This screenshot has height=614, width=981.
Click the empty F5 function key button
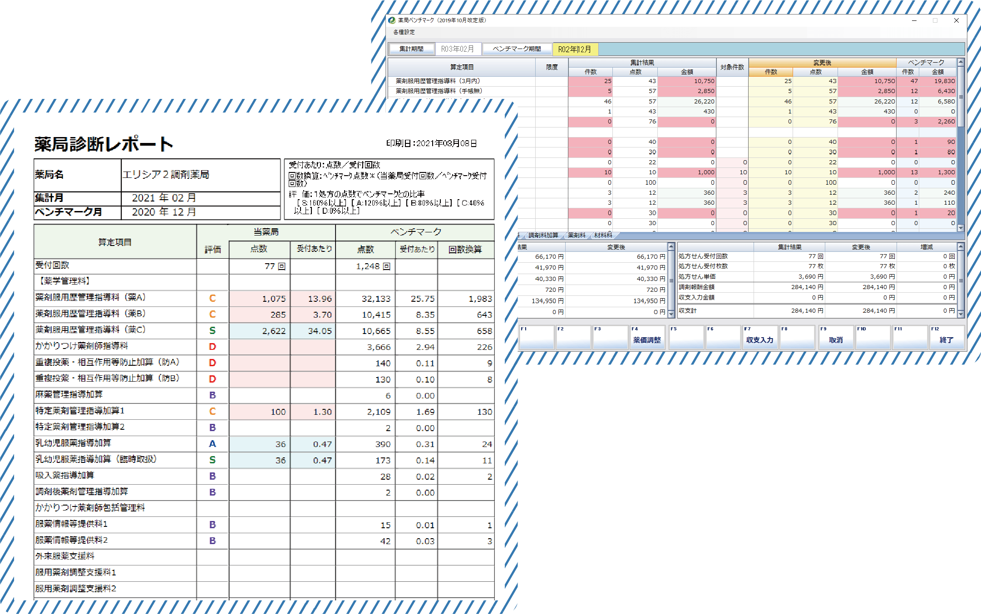click(x=686, y=337)
